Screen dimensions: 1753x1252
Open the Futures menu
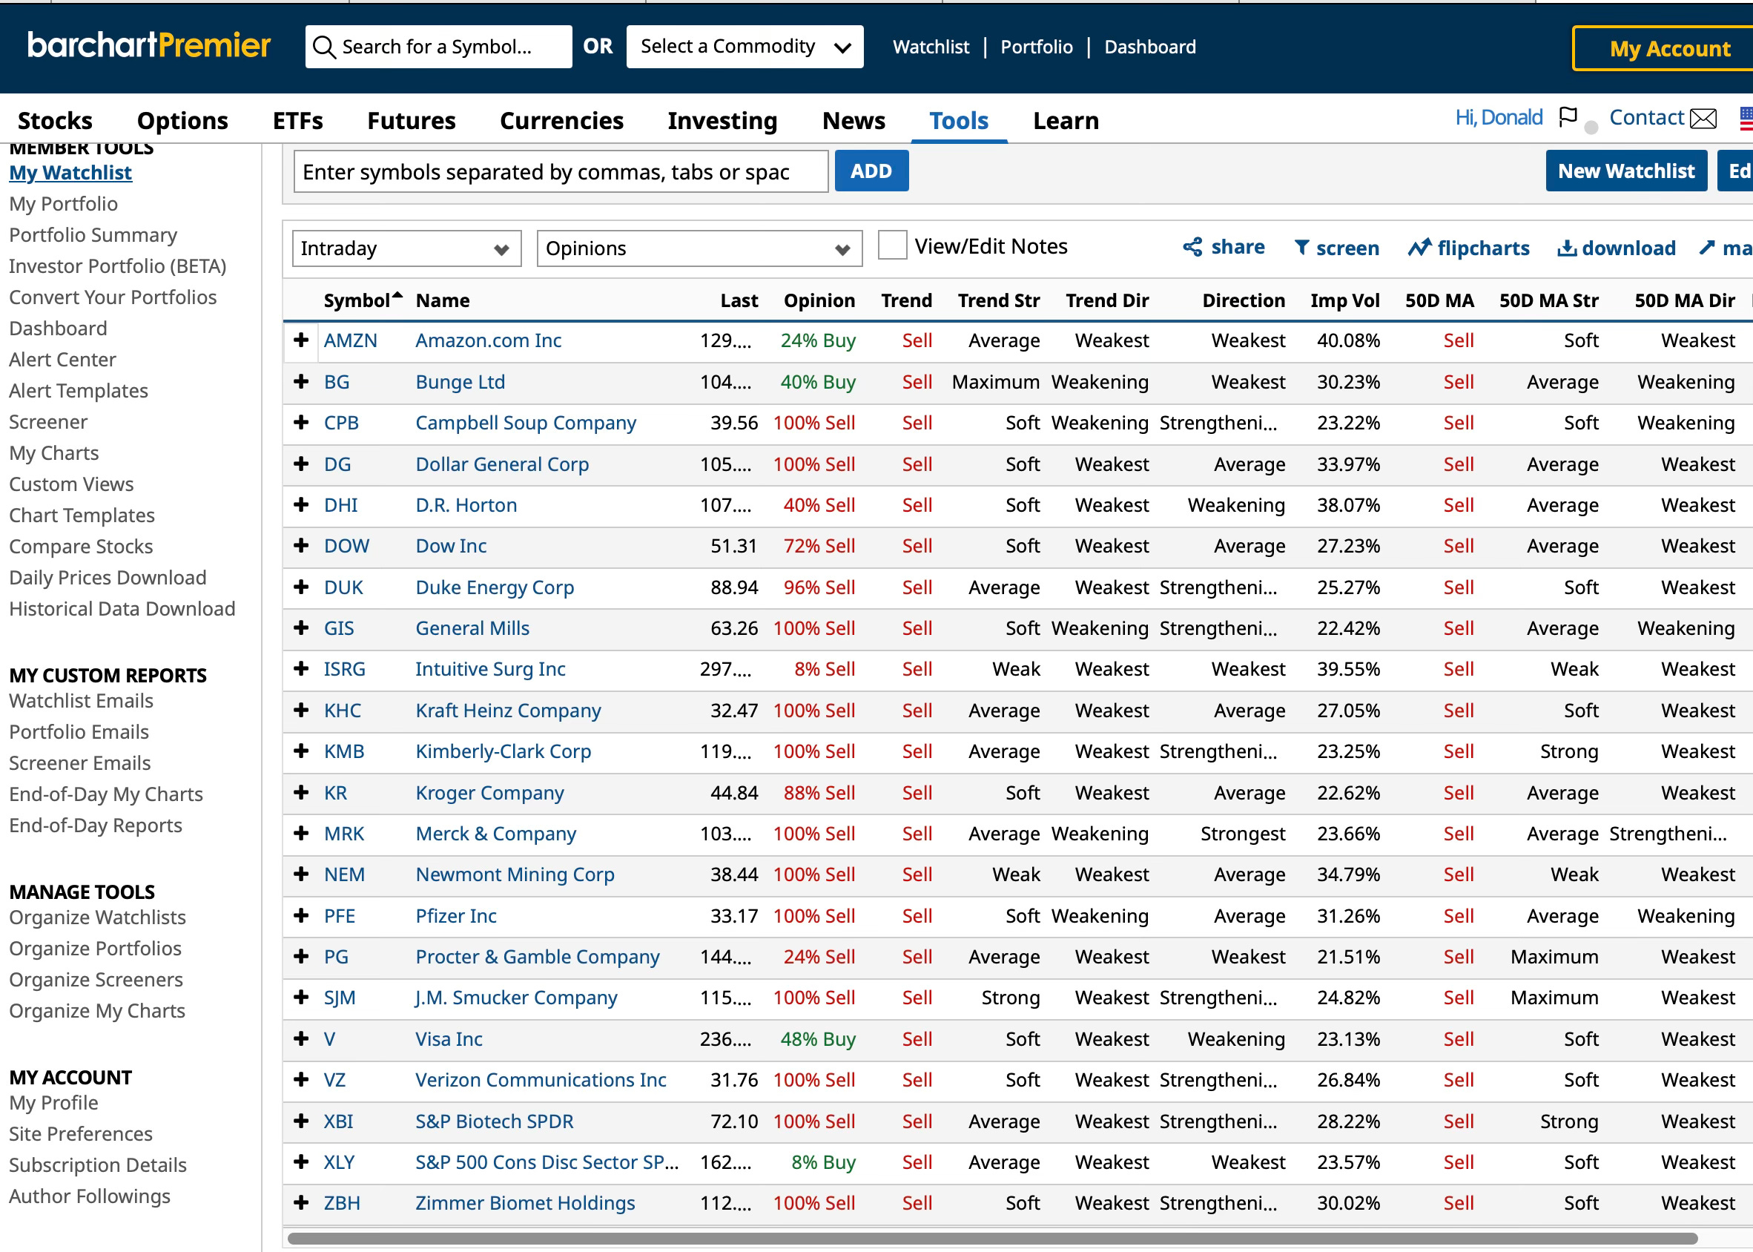tap(412, 121)
